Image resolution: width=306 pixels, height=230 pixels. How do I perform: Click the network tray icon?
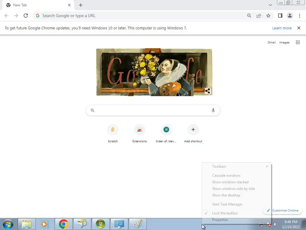click(x=261, y=224)
